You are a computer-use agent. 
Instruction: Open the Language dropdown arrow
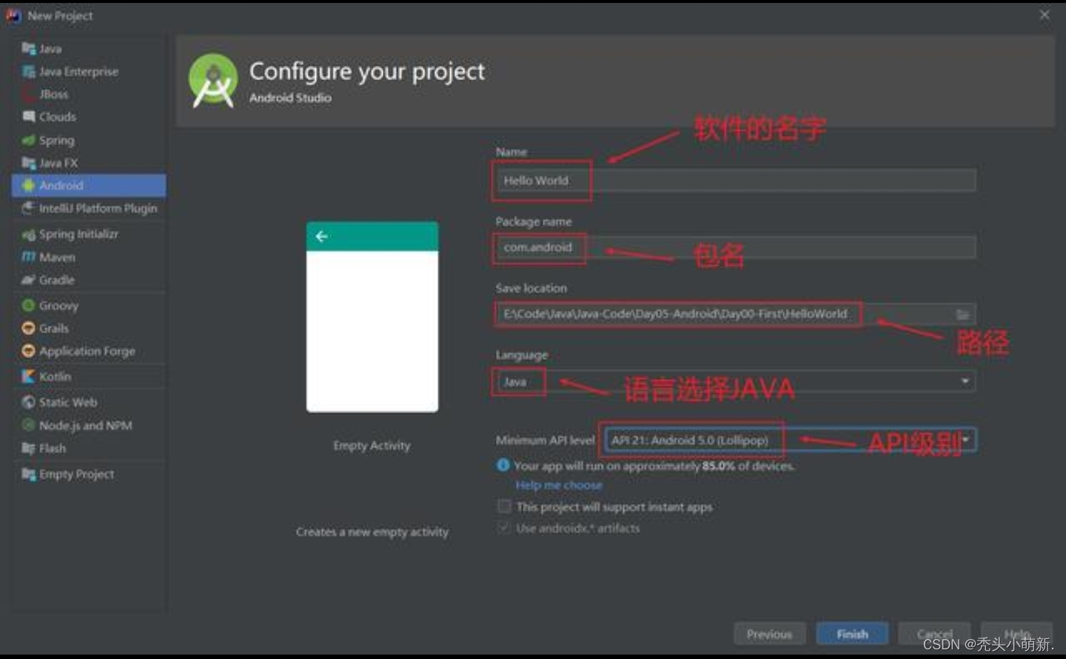click(x=965, y=381)
